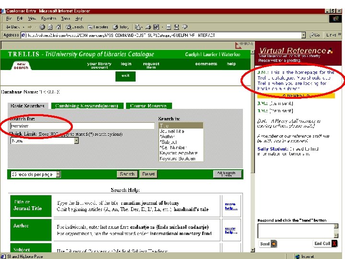
Task: Open the View menu
Action: [x=32, y=19]
